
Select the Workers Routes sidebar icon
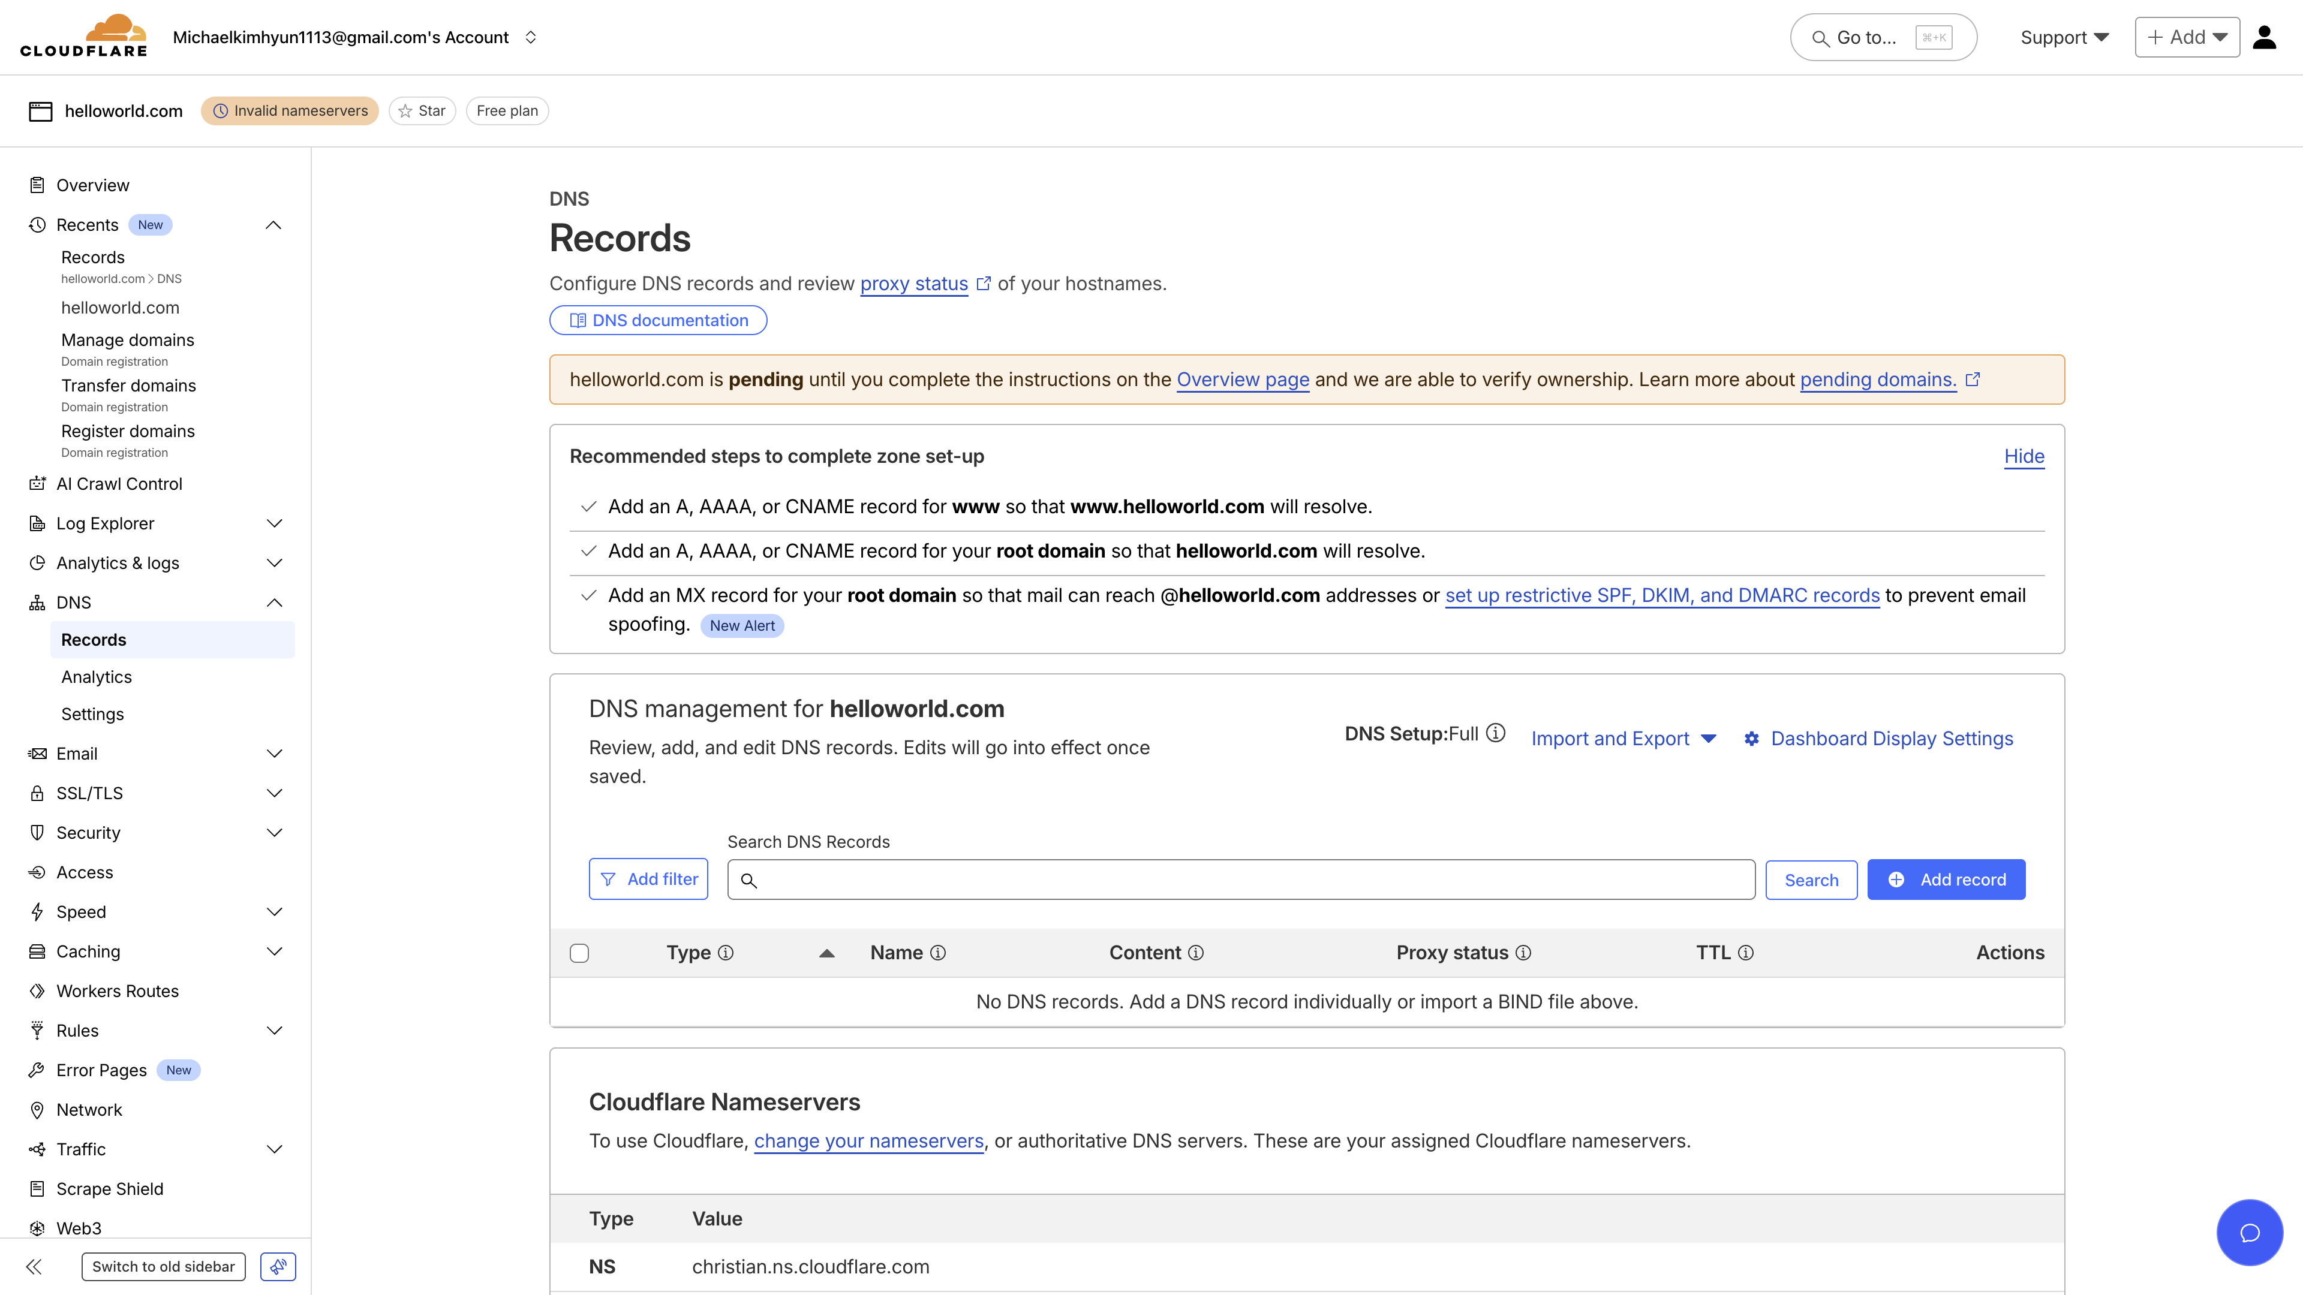click(x=37, y=990)
